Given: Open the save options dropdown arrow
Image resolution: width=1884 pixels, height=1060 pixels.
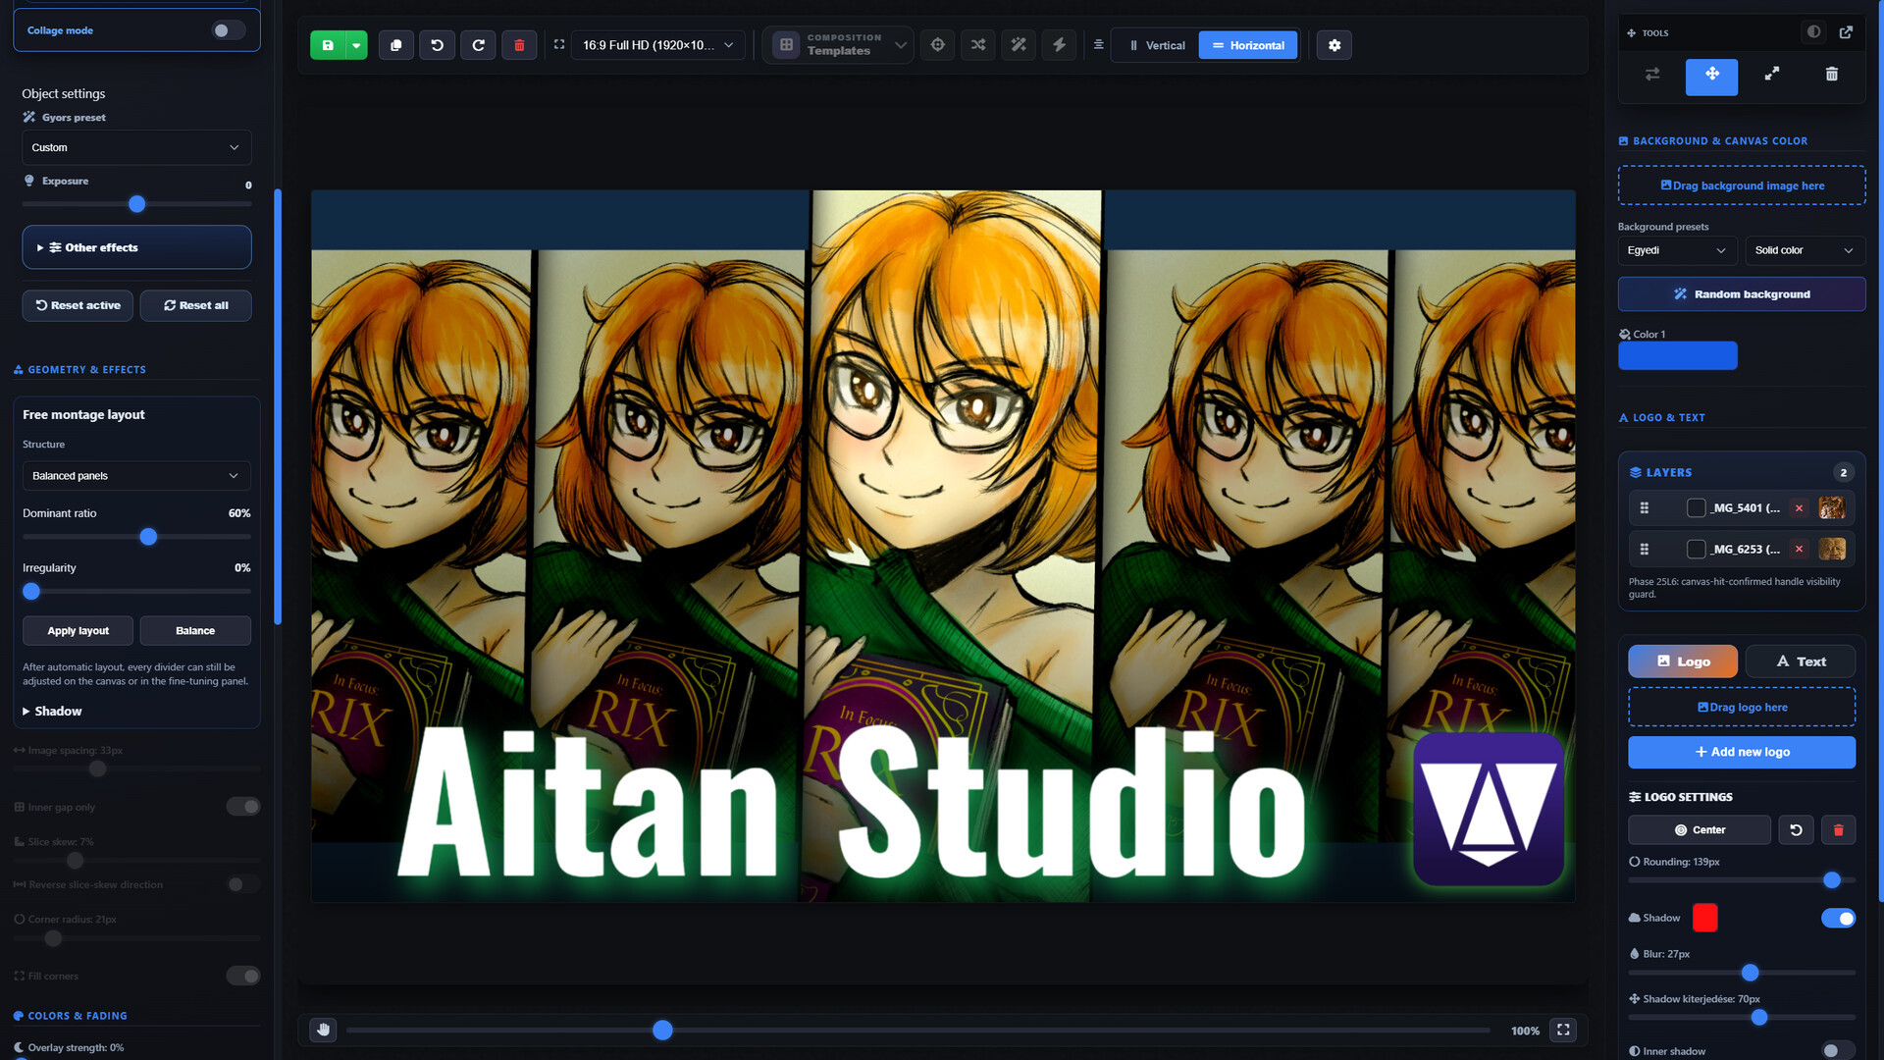Looking at the screenshot, I should (356, 45).
